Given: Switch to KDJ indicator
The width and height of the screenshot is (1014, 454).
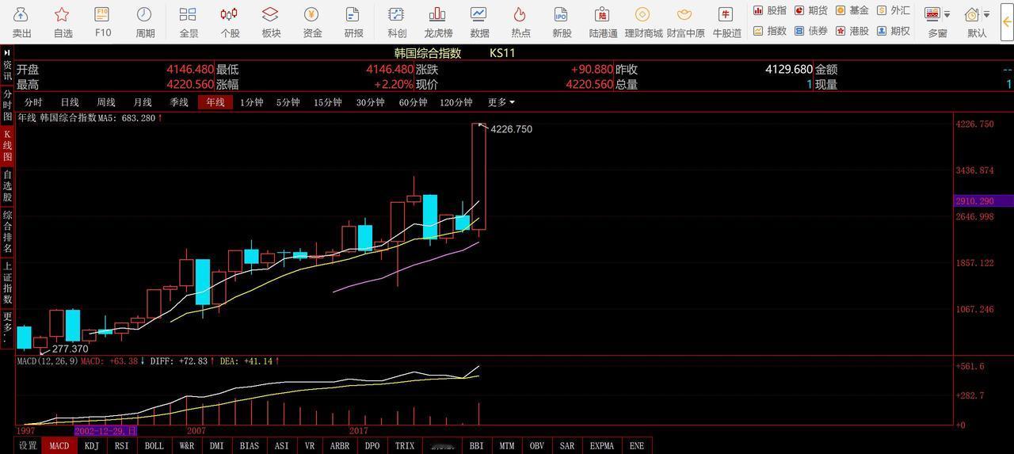Looking at the screenshot, I should (92, 445).
